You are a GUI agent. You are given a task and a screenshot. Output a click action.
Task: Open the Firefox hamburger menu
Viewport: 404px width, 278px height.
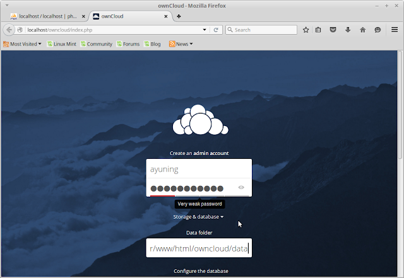pos(395,30)
